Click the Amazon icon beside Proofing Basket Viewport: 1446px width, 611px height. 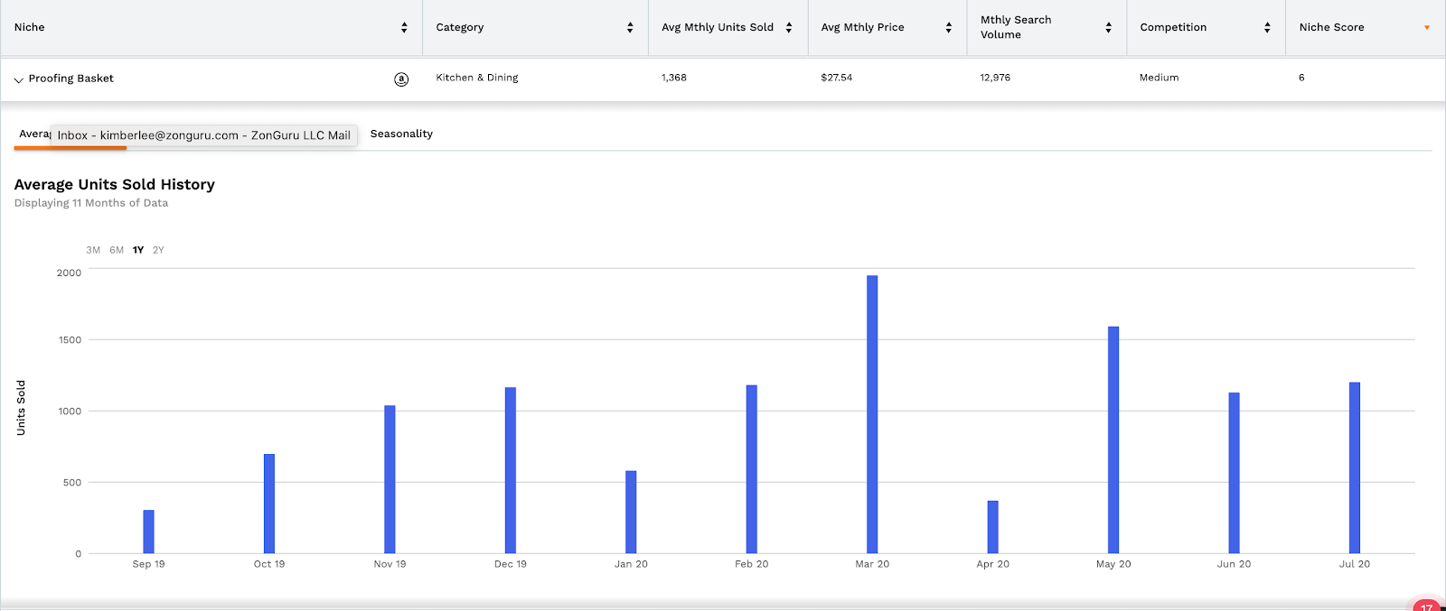point(401,79)
